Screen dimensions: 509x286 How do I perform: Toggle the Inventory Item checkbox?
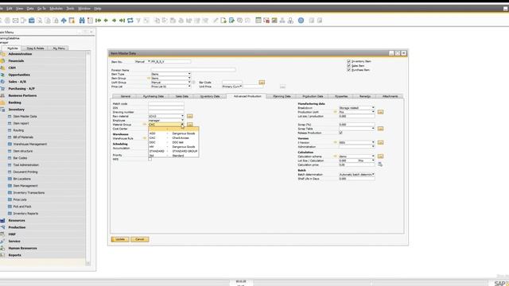[x=348, y=61]
